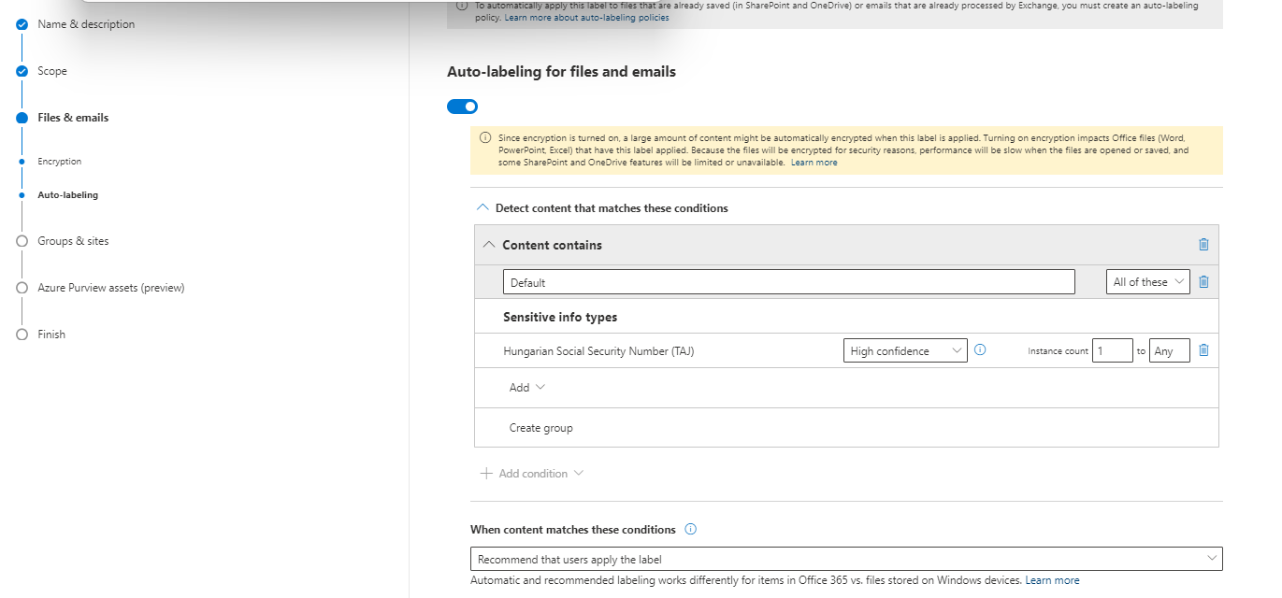Screen dimensions: 1282x598
Task: Open the High confidence dropdown
Action: tap(904, 351)
